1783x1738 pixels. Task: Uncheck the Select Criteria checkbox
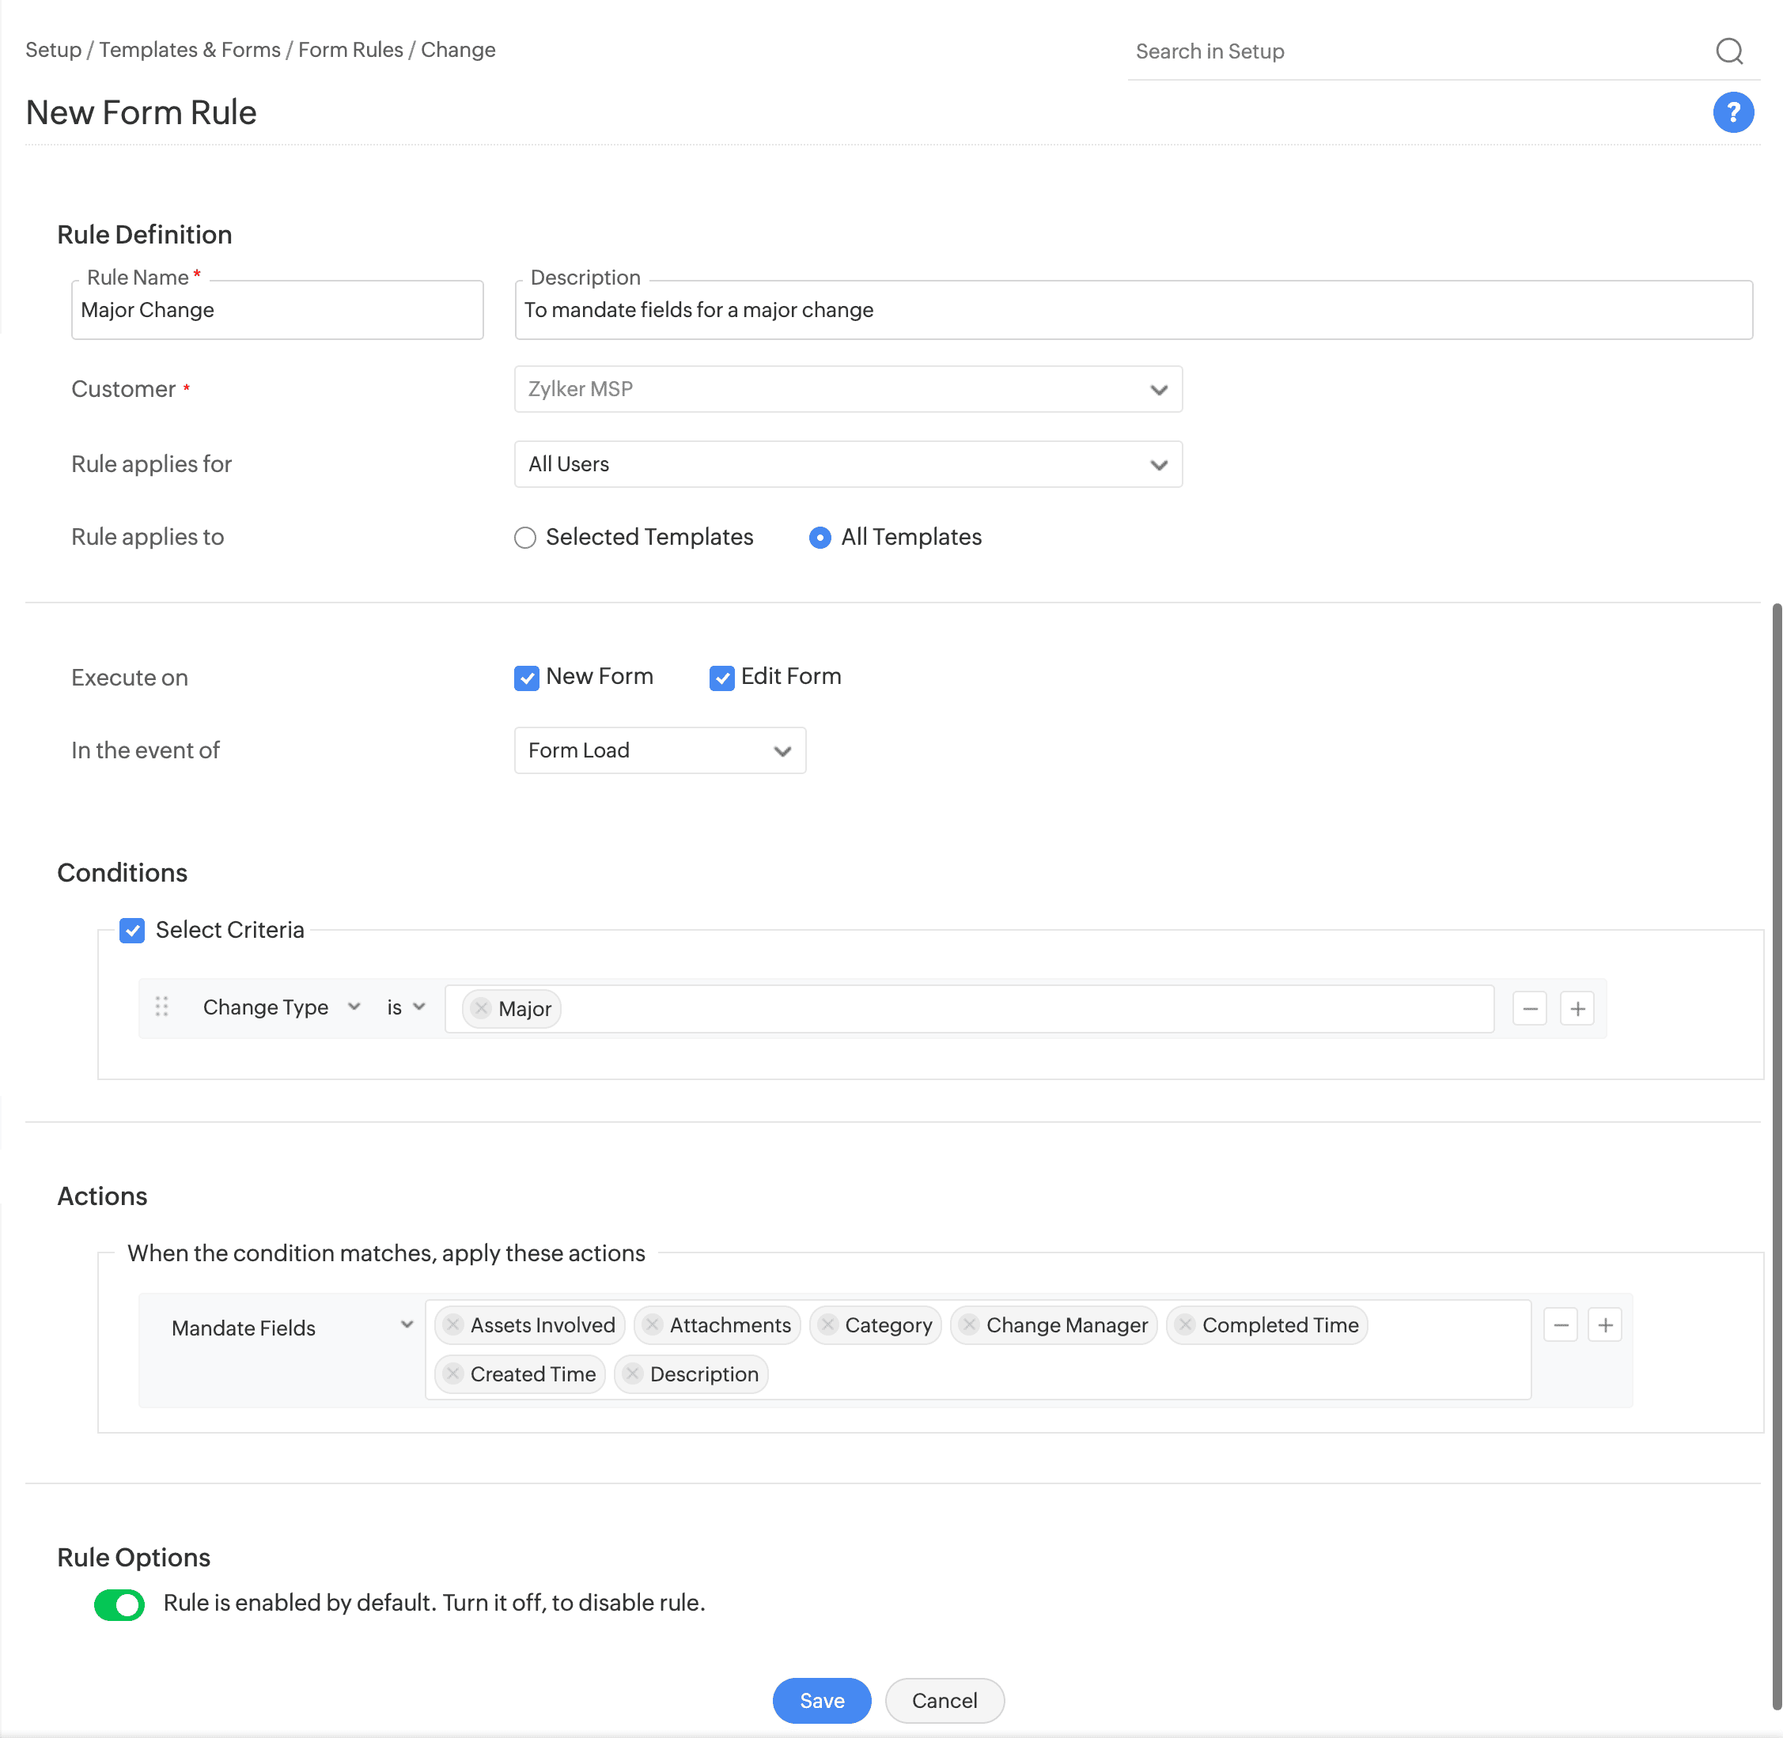[x=132, y=930]
